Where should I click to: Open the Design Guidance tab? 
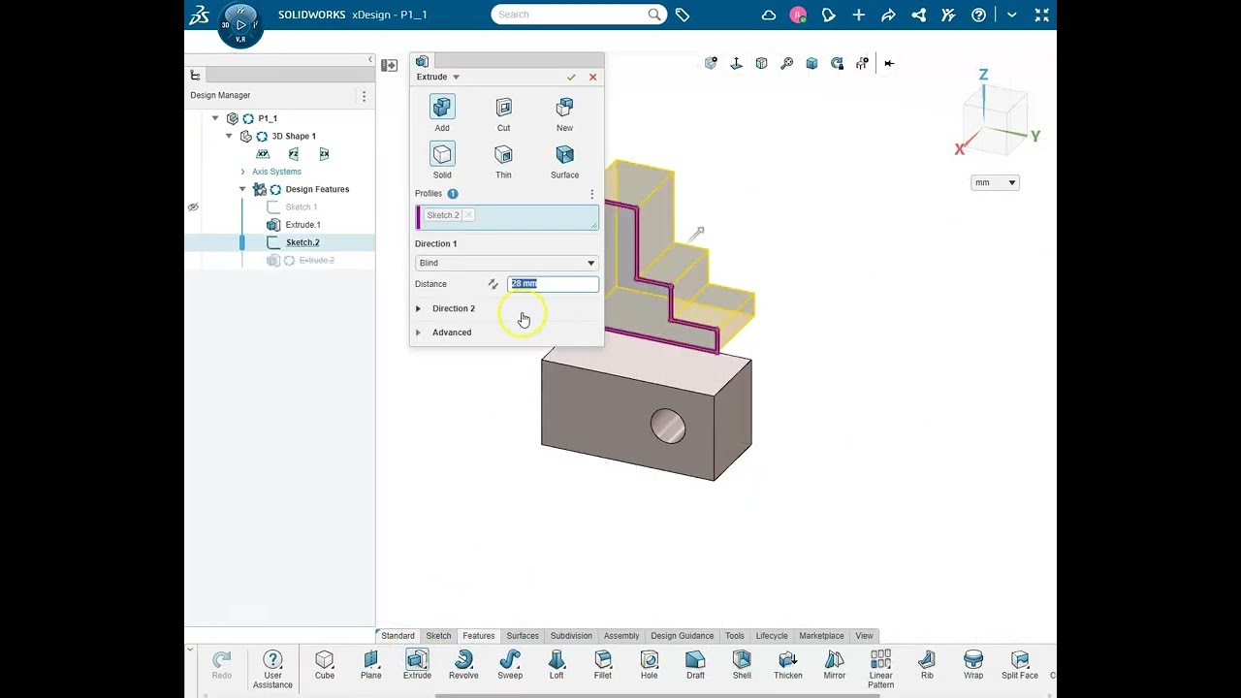(682, 636)
